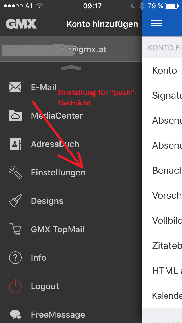The width and height of the screenshot is (182, 323).
Task: Open the Info question mark icon
Action: point(15,258)
